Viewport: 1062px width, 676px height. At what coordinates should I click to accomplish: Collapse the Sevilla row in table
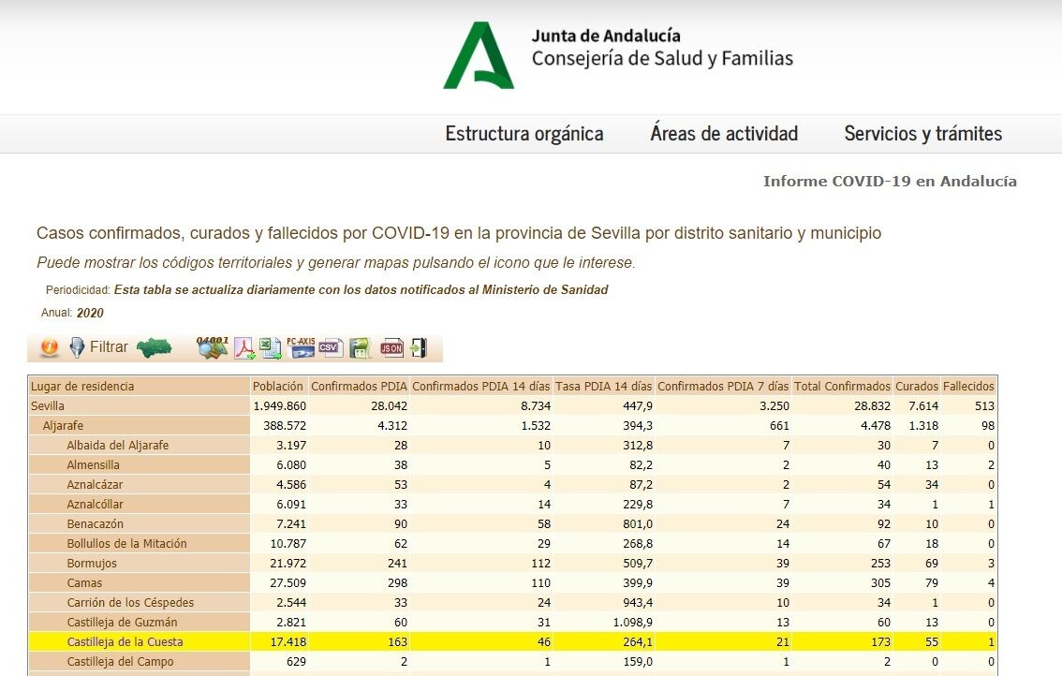(48, 406)
